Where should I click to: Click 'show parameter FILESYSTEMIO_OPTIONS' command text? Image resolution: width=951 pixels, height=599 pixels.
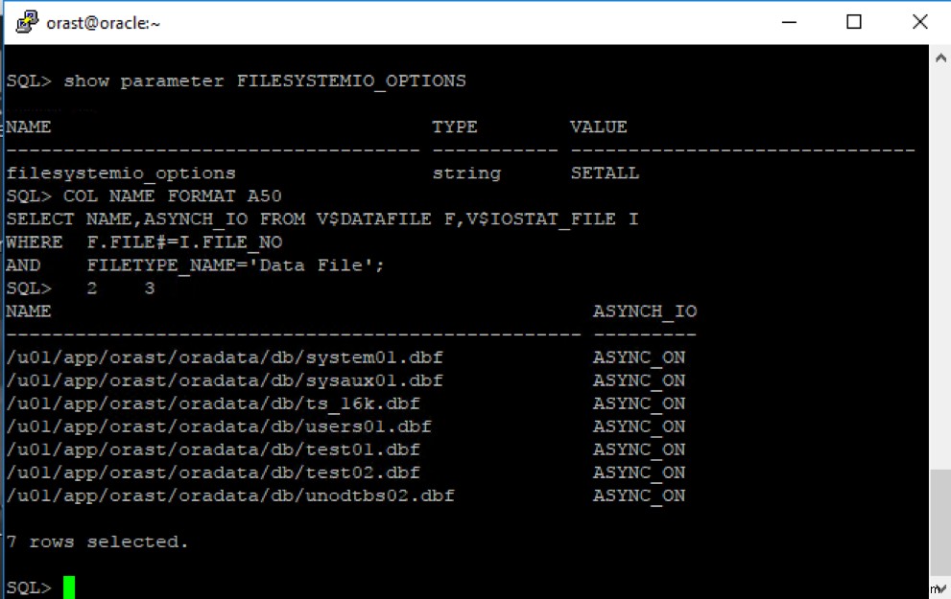pos(265,81)
